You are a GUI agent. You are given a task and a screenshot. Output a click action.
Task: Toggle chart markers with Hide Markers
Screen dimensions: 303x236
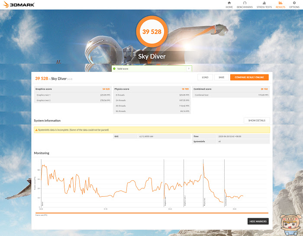[x=258, y=221]
